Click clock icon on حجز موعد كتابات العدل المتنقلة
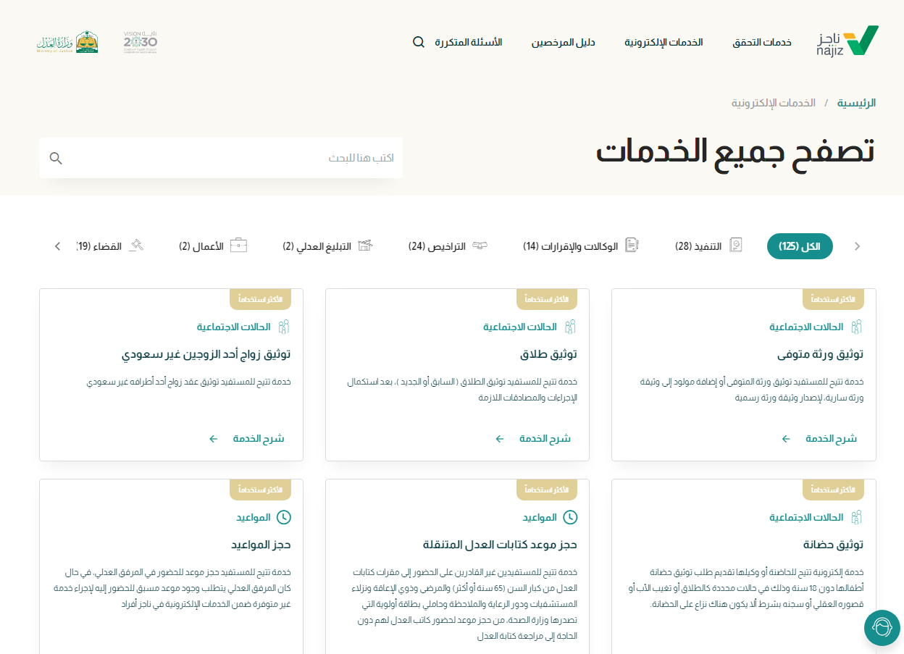 pos(571,517)
